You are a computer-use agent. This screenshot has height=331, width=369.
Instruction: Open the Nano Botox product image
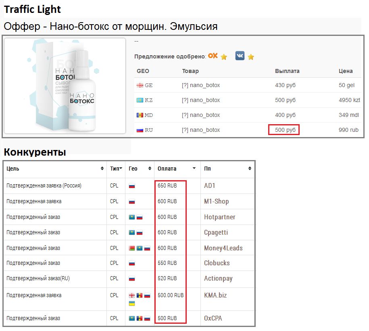[x=65, y=86]
